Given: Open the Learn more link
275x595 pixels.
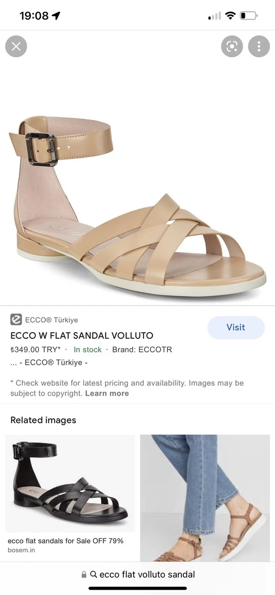Looking at the screenshot, I should click(107, 393).
